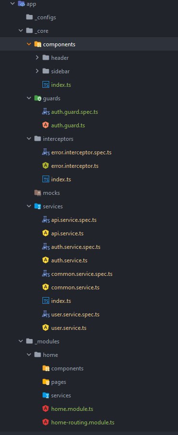Click the TS icon of services index.ts
178x435 pixels.
pyautogui.click(x=46, y=301)
